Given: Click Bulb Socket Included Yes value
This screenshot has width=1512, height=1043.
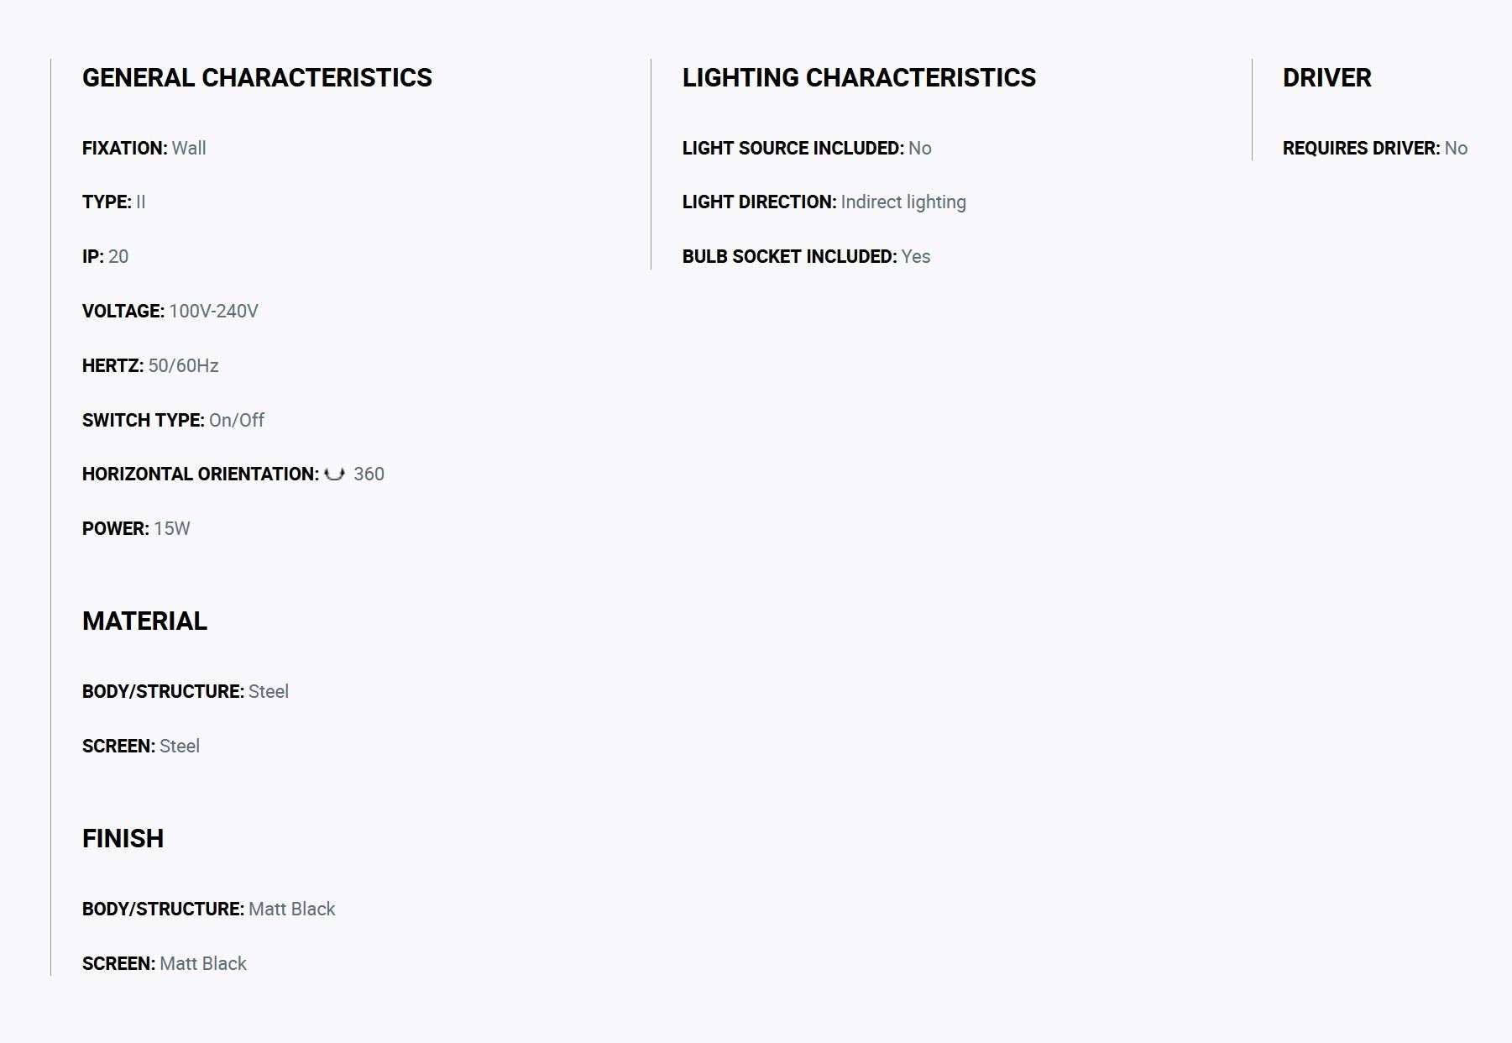Looking at the screenshot, I should click(x=916, y=257).
